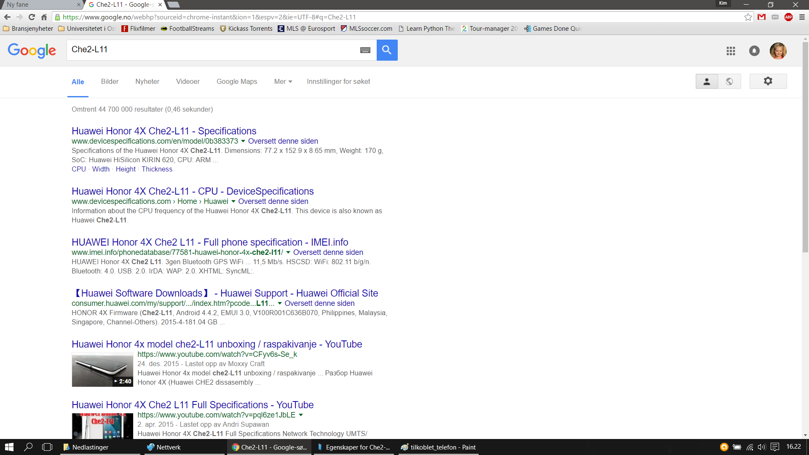Go back with the browser back arrow
809x455 pixels.
[7, 17]
